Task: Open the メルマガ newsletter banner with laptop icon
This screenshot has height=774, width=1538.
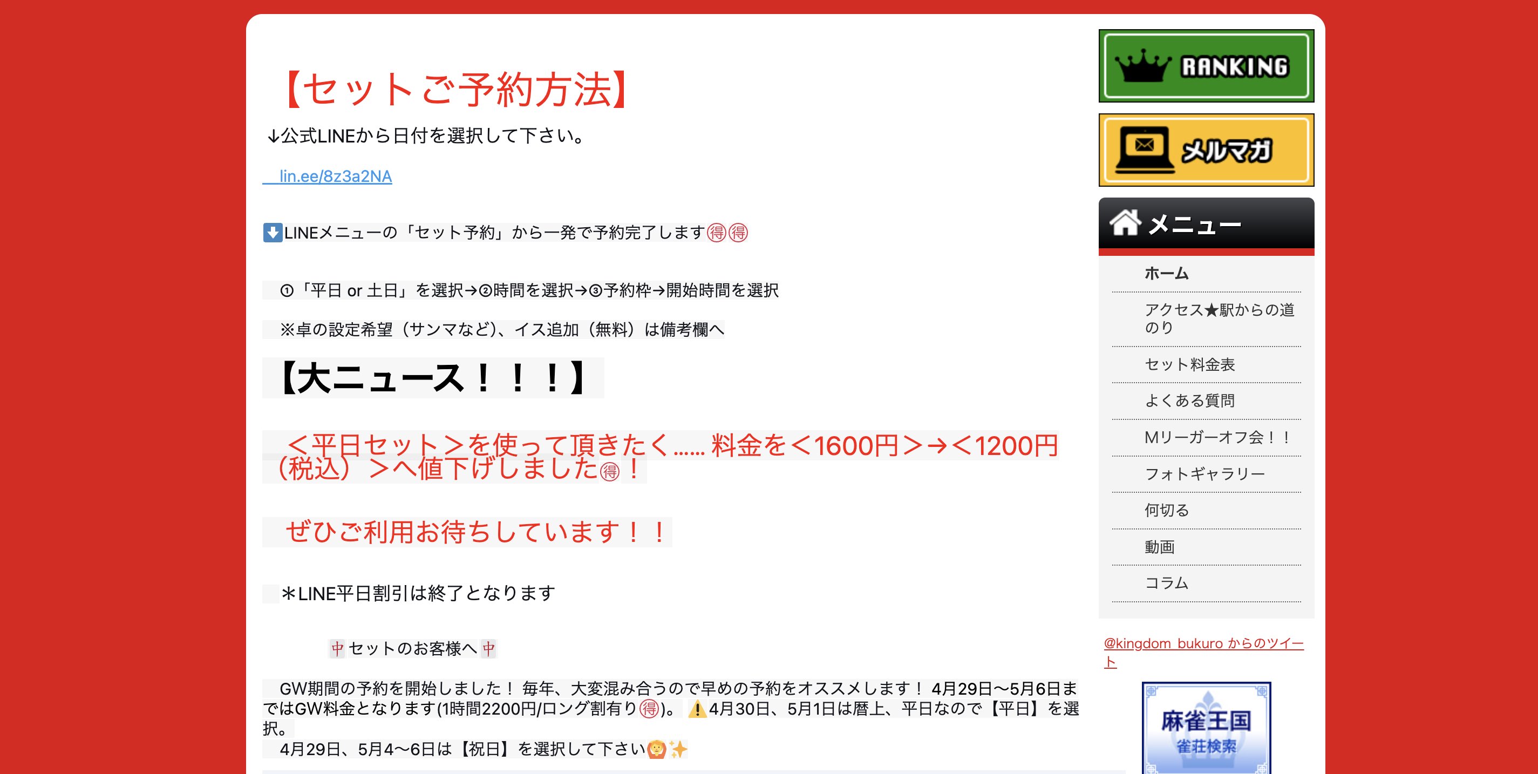Action: pyautogui.click(x=1206, y=149)
